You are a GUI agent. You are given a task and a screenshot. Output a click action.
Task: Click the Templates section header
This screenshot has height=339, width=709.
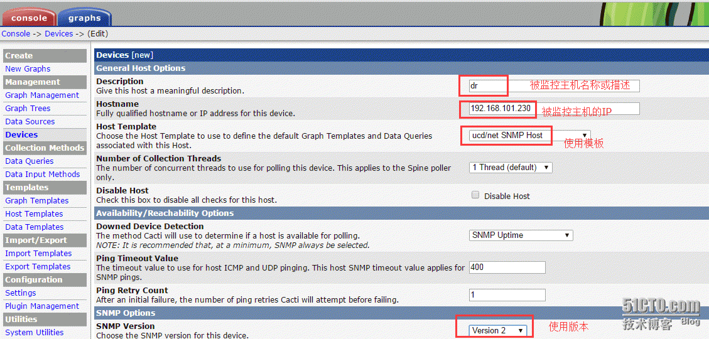click(x=45, y=187)
